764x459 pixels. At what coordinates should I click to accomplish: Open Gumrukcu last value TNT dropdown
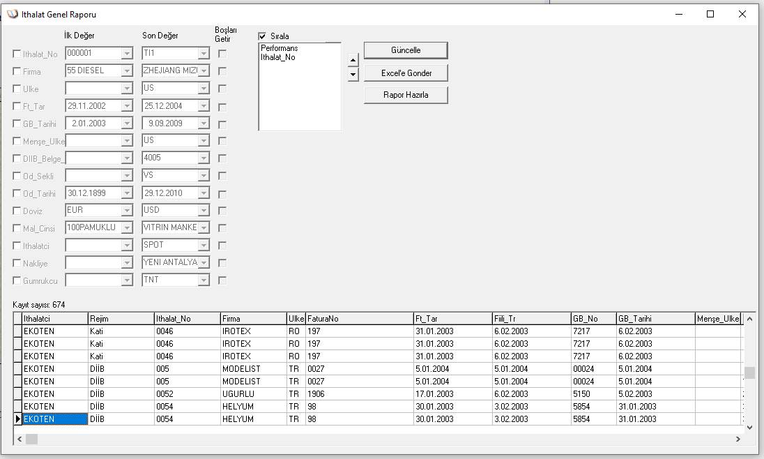(204, 280)
